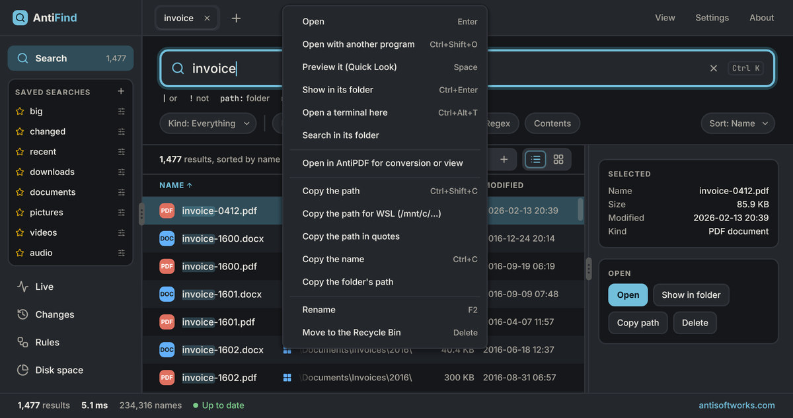Click the sidebar splitter handle

pos(141,214)
